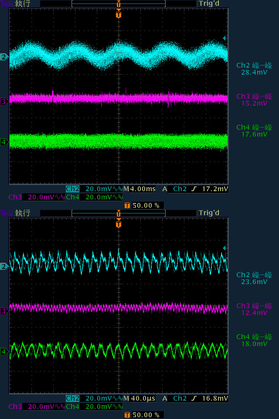Click the M 40.0µs timebase readout
Viewport: 279px width, 419px height.
pyautogui.click(x=139, y=398)
